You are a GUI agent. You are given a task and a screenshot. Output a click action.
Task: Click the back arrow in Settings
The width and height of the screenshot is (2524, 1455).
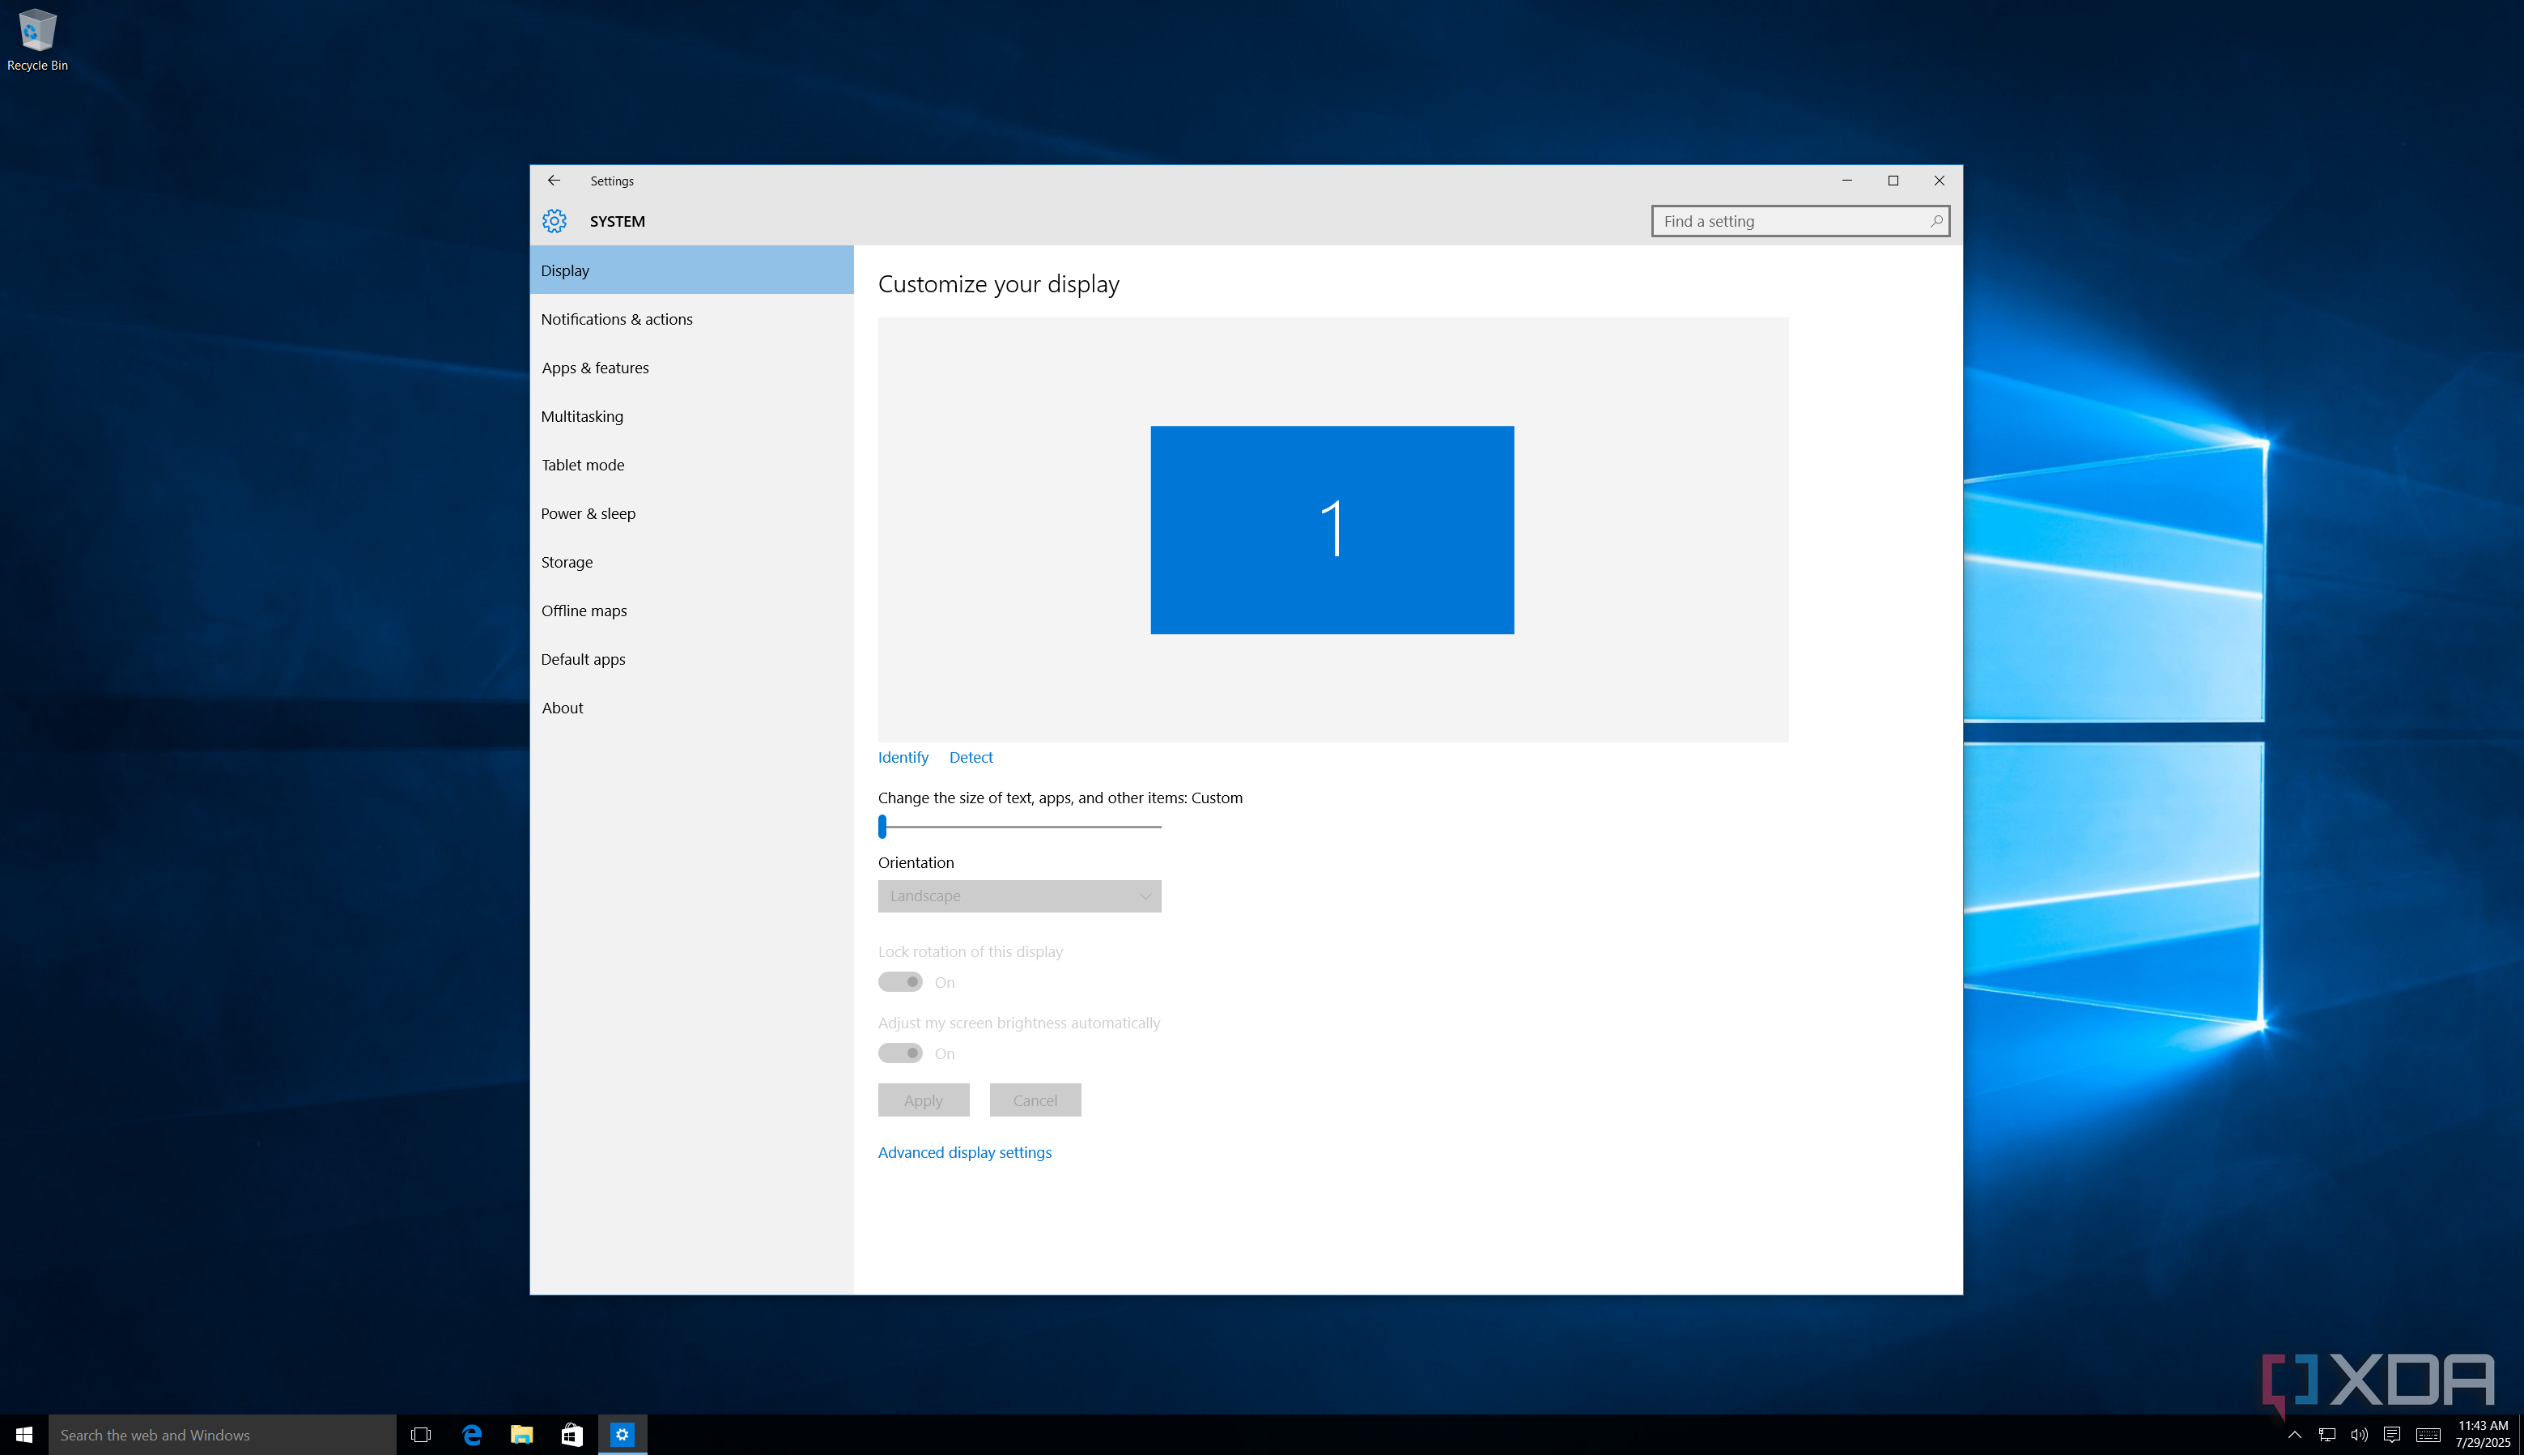coord(554,181)
